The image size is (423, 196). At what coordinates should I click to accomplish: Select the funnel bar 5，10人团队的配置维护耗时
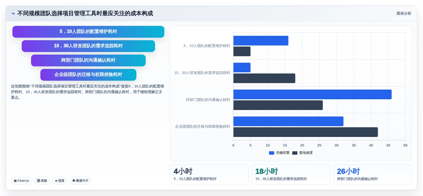88,32
